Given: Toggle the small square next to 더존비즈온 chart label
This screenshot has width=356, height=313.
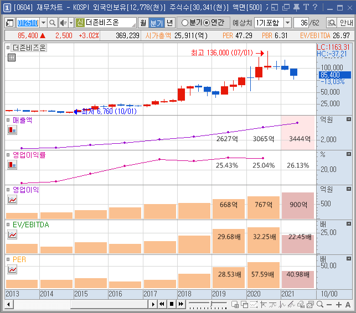Looking at the screenshot, I should (8, 48).
